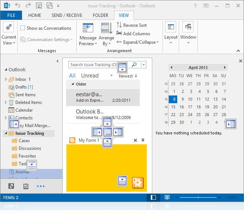Enable Show as Conversations checkbox
This screenshot has height=213, width=244.
pyautogui.click(x=22, y=28)
